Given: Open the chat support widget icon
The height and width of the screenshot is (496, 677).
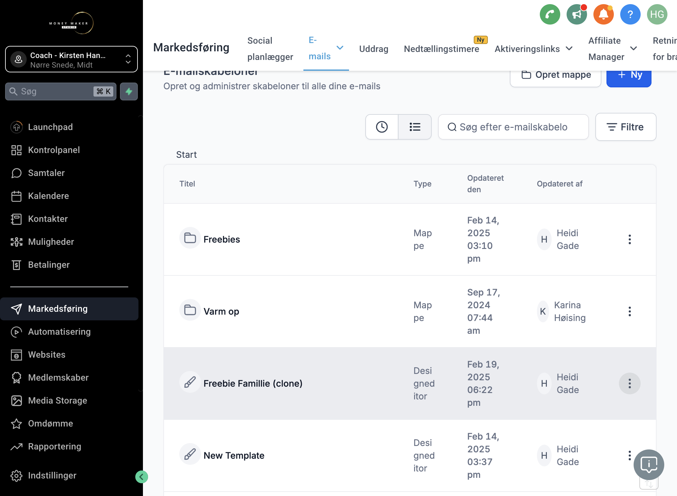Looking at the screenshot, I should (x=649, y=464).
